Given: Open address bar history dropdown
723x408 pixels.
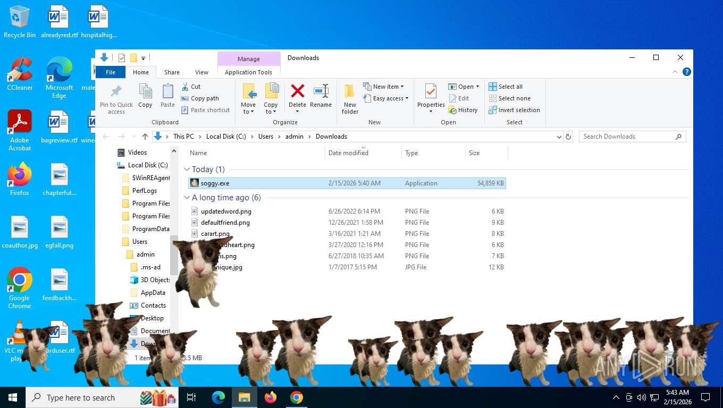Looking at the screenshot, I should coord(559,137).
